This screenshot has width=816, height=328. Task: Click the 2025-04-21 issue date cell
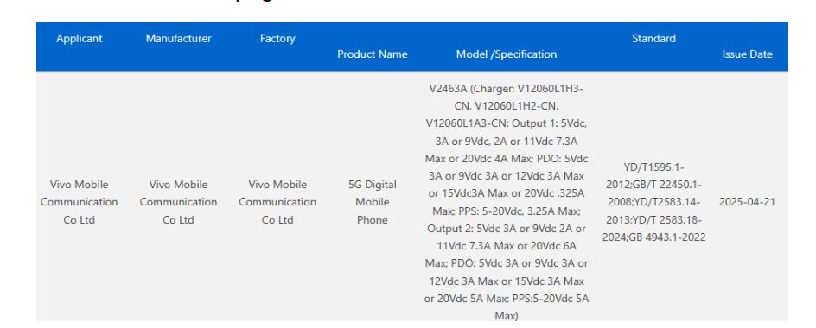coord(747,202)
